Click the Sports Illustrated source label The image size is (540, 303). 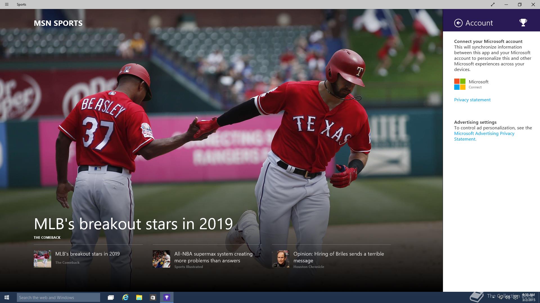click(x=188, y=267)
